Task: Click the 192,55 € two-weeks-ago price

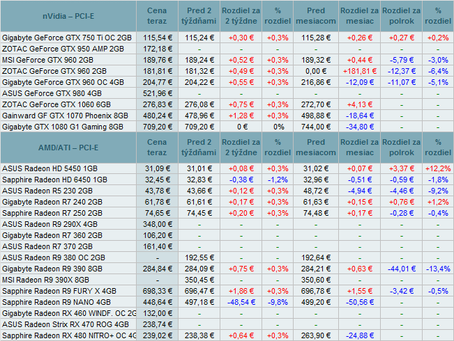Action: click(199, 257)
